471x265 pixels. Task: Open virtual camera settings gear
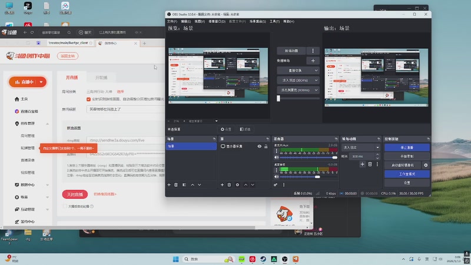pos(426,165)
